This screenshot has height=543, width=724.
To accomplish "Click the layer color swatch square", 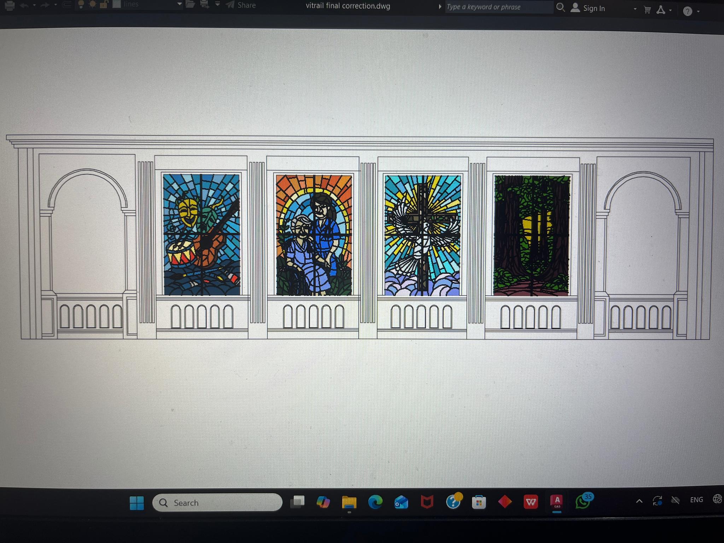I will (117, 4).
